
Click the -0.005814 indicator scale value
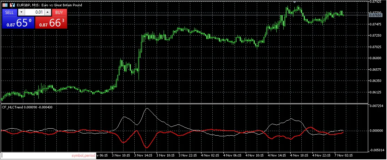377,150
